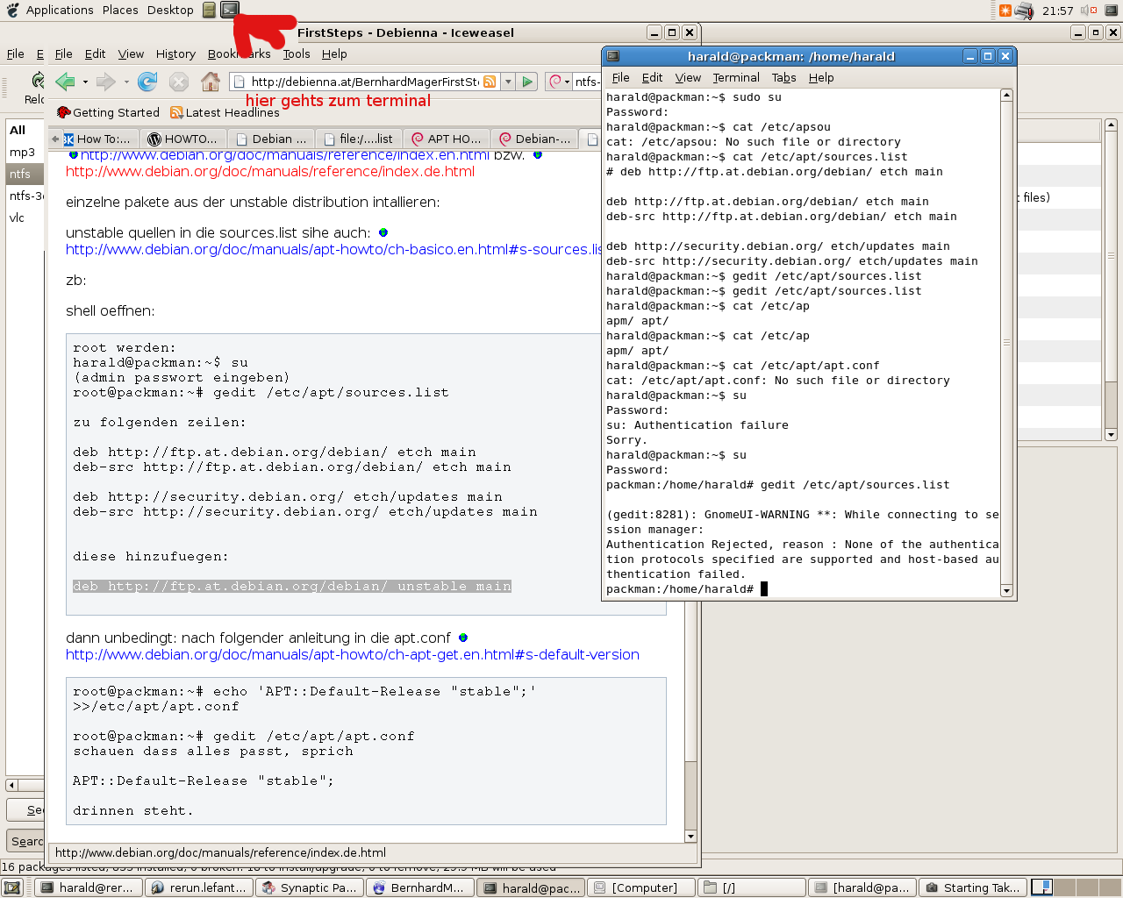
Task: Click the RSS feed icon in address bar
Action: tap(490, 82)
